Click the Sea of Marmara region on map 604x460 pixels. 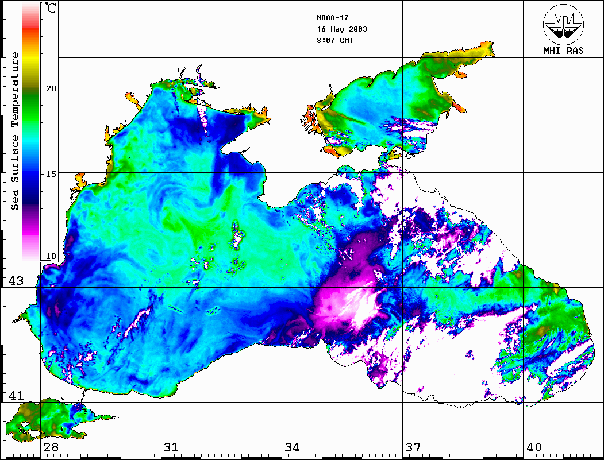(x=50, y=420)
